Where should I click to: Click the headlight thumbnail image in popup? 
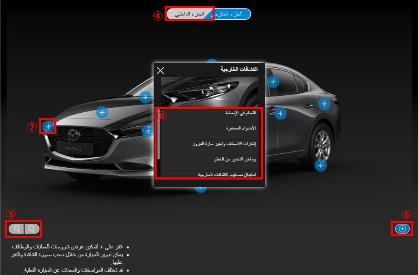(209, 92)
